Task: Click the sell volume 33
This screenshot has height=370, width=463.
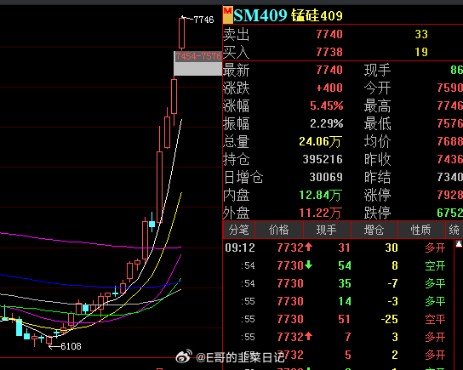Action: (x=421, y=34)
